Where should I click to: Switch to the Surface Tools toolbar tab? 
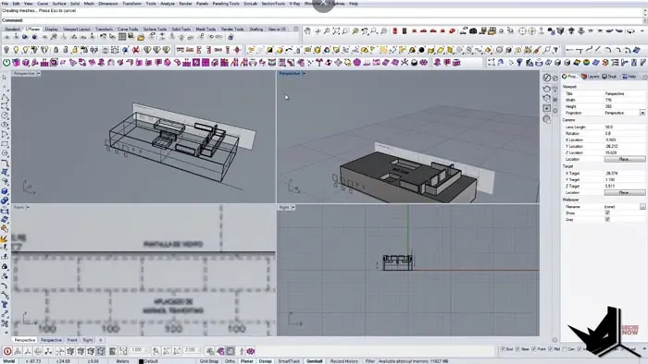pyautogui.click(x=155, y=30)
